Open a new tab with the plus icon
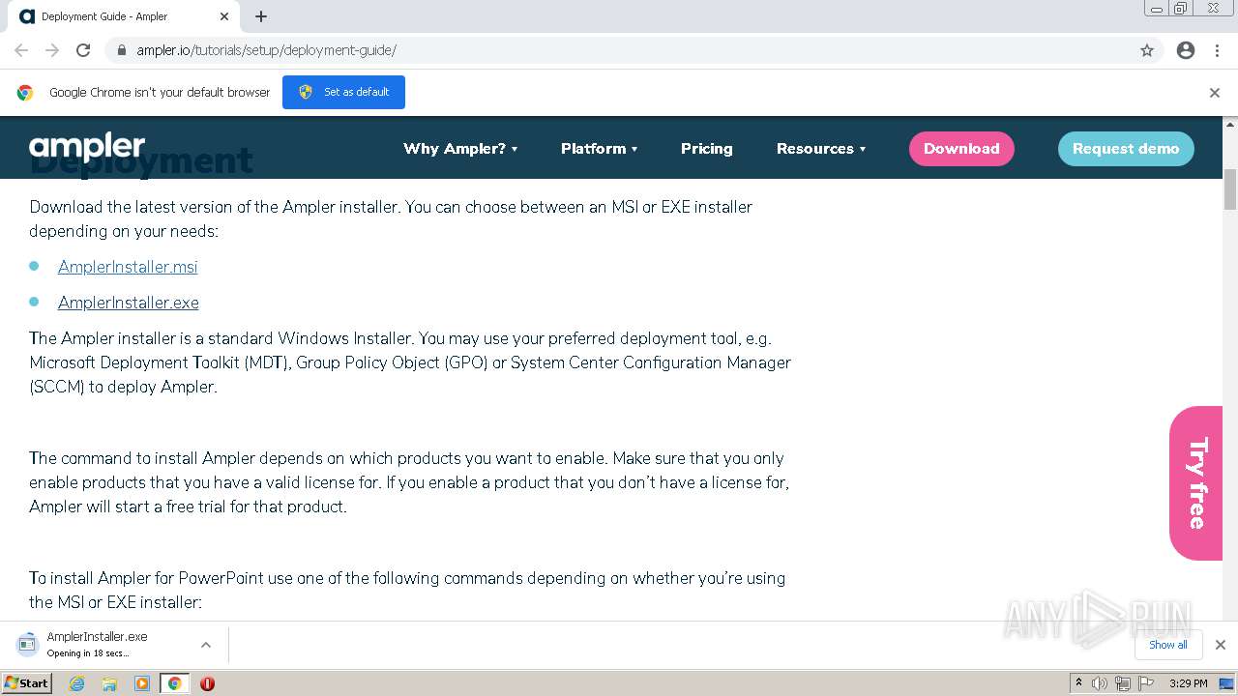 pos(261,16)
